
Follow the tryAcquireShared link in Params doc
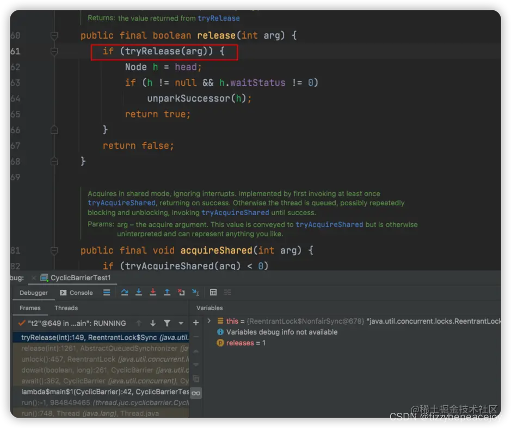pyautogui.click(x=329, y=224)
